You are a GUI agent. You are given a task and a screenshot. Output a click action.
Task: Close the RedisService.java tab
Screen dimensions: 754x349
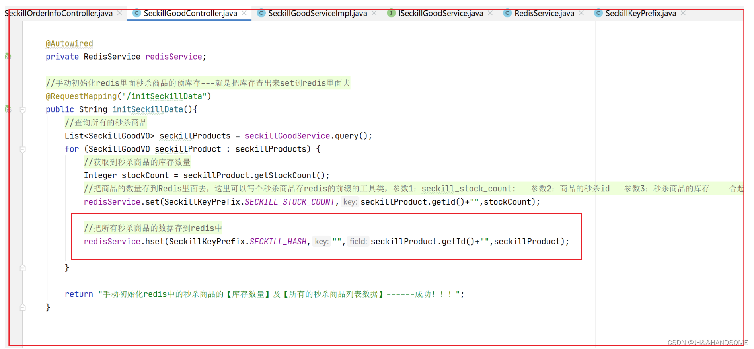581,13
